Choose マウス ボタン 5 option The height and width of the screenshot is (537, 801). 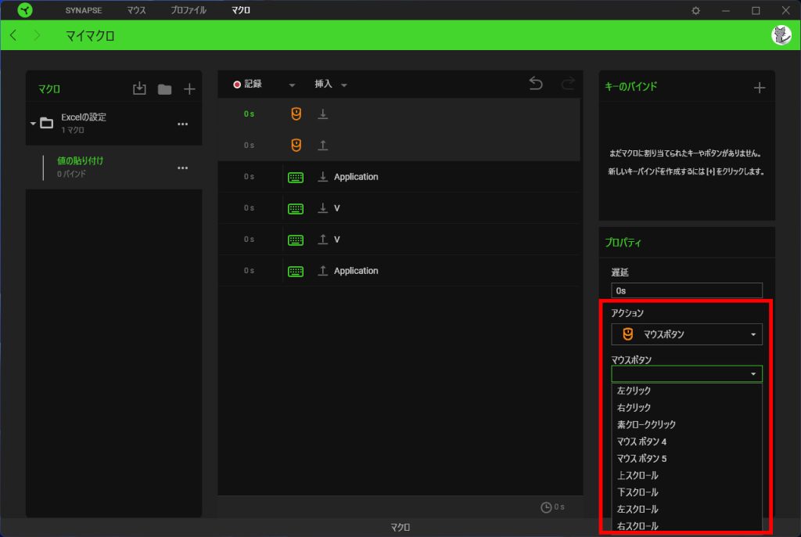[687, 458]
